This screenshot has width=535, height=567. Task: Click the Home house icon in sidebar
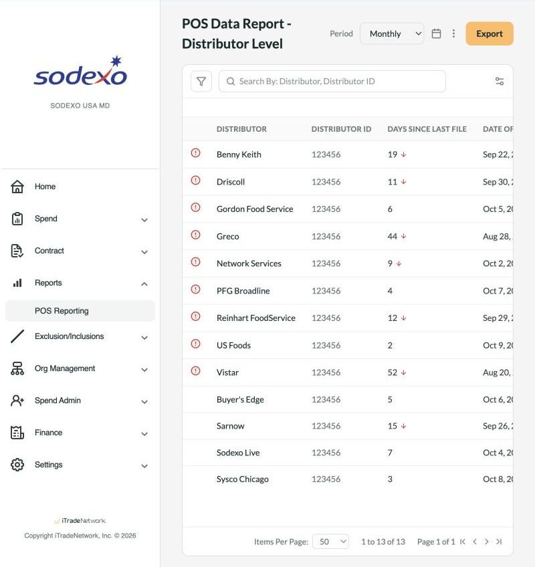tap(17, 187)
